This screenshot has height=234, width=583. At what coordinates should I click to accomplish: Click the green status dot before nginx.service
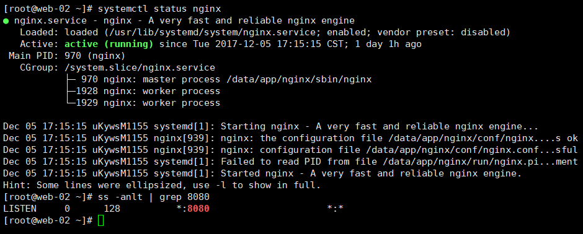pyautogui.click(x=6, y=21)
